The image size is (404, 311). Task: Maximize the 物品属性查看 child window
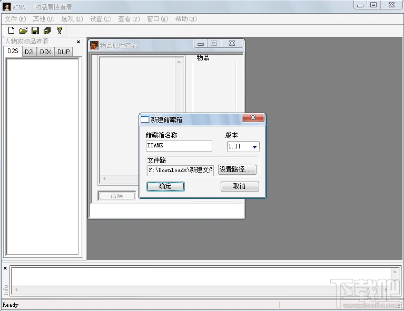point(214,44)
